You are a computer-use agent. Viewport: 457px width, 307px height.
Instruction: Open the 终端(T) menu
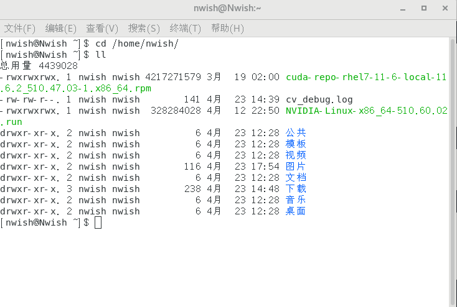(186, 29)
